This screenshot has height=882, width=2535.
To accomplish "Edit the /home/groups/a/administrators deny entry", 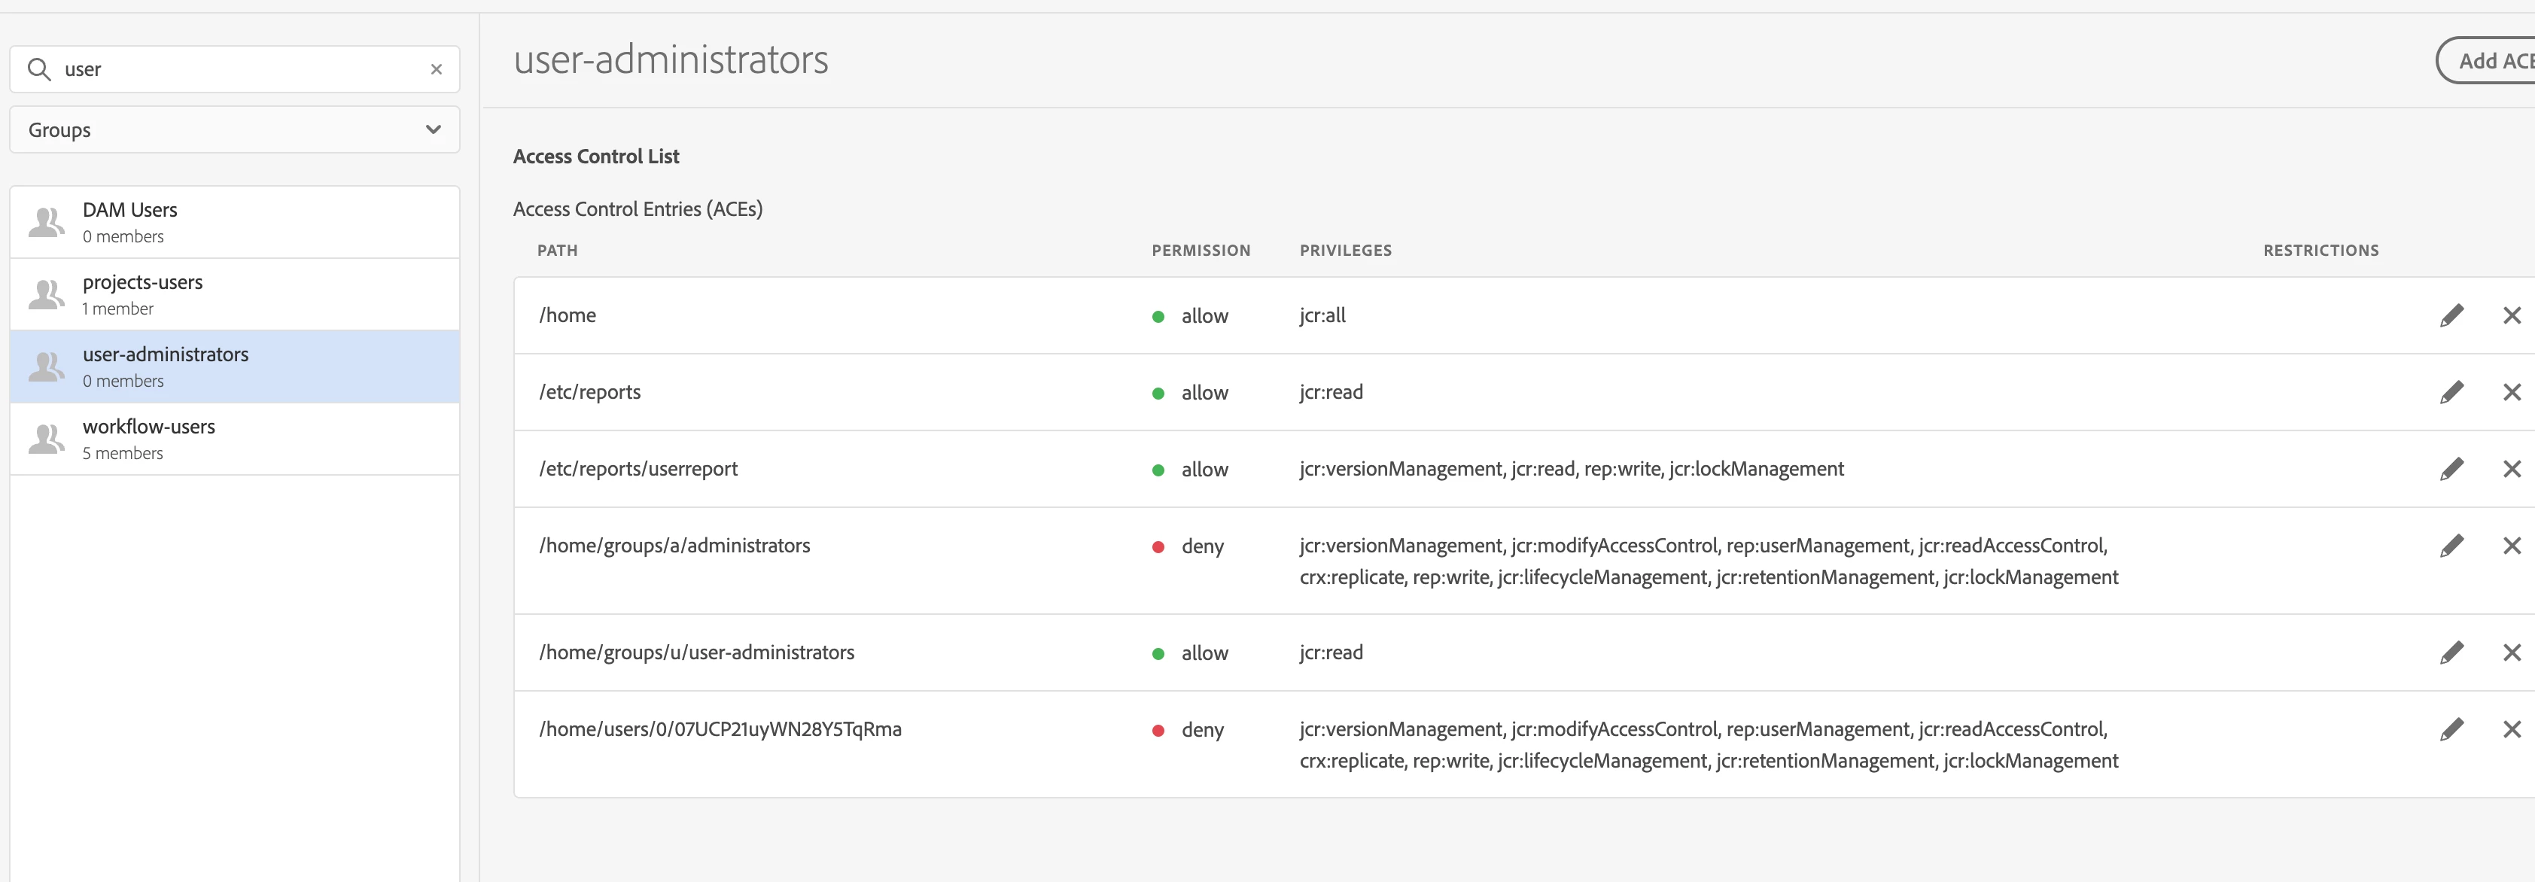I will [2451, 546].
